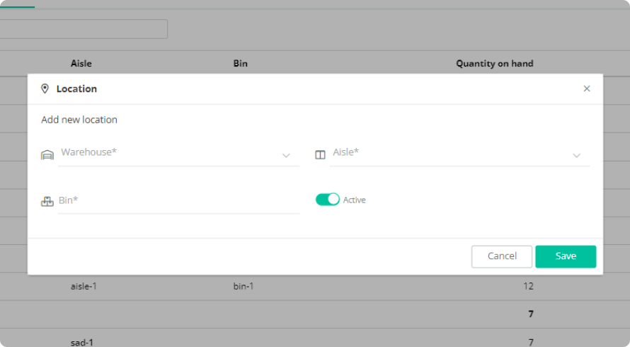Select the bin-1 table cell

[x=243, y=287]
